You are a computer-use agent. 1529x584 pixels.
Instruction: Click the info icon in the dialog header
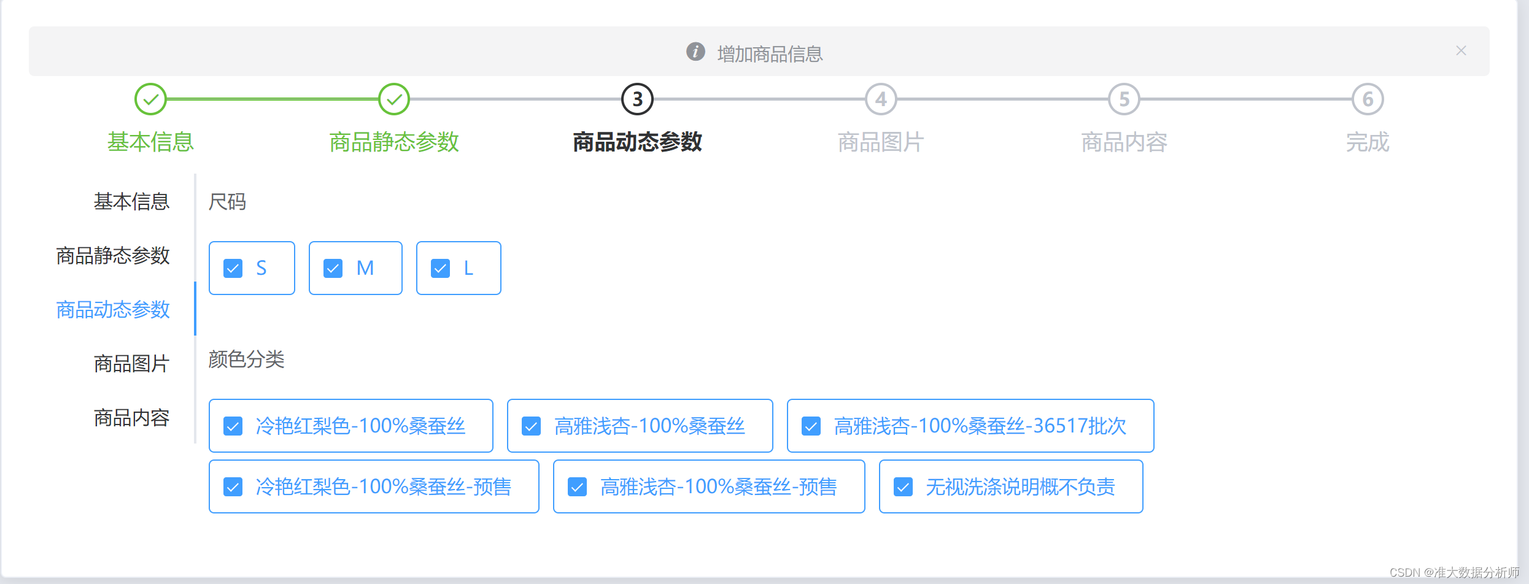point(695,52)
